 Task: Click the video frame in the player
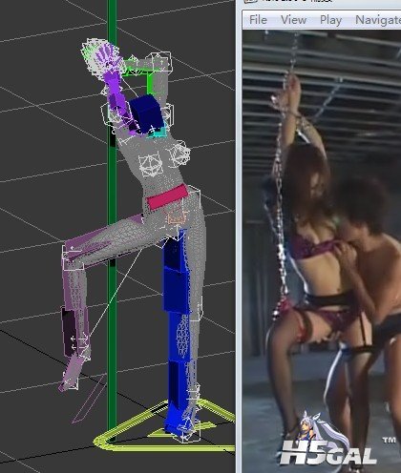322,251
